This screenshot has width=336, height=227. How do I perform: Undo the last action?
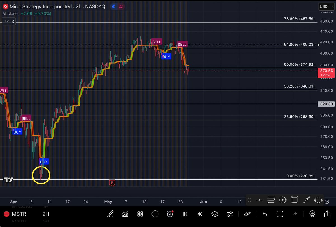265,214
